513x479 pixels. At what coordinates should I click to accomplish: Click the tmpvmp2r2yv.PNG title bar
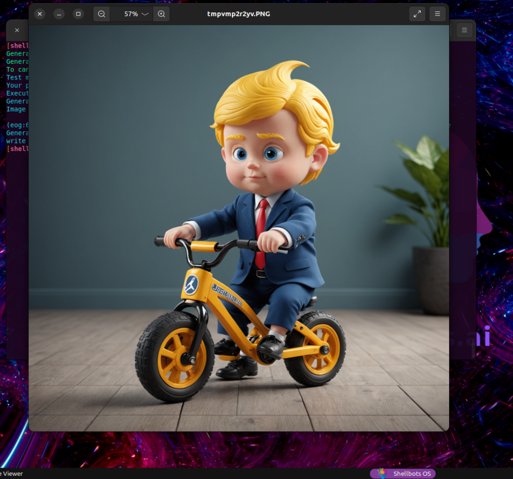pos(239,14)
